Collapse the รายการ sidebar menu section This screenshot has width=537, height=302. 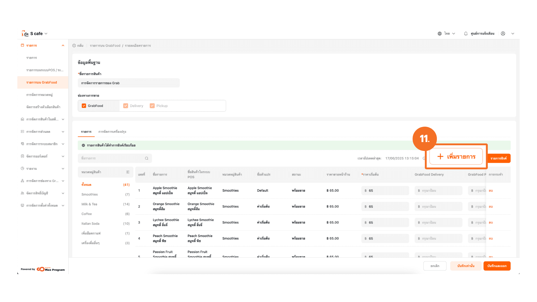pyautogui.click(x=63, y=46)
